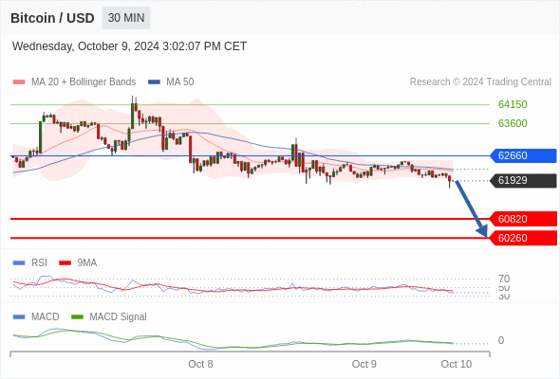Viewport: 560px width, 379px height.
Task: Click the 62660 blue pivot price label
Action: click(x=523, y=155)
